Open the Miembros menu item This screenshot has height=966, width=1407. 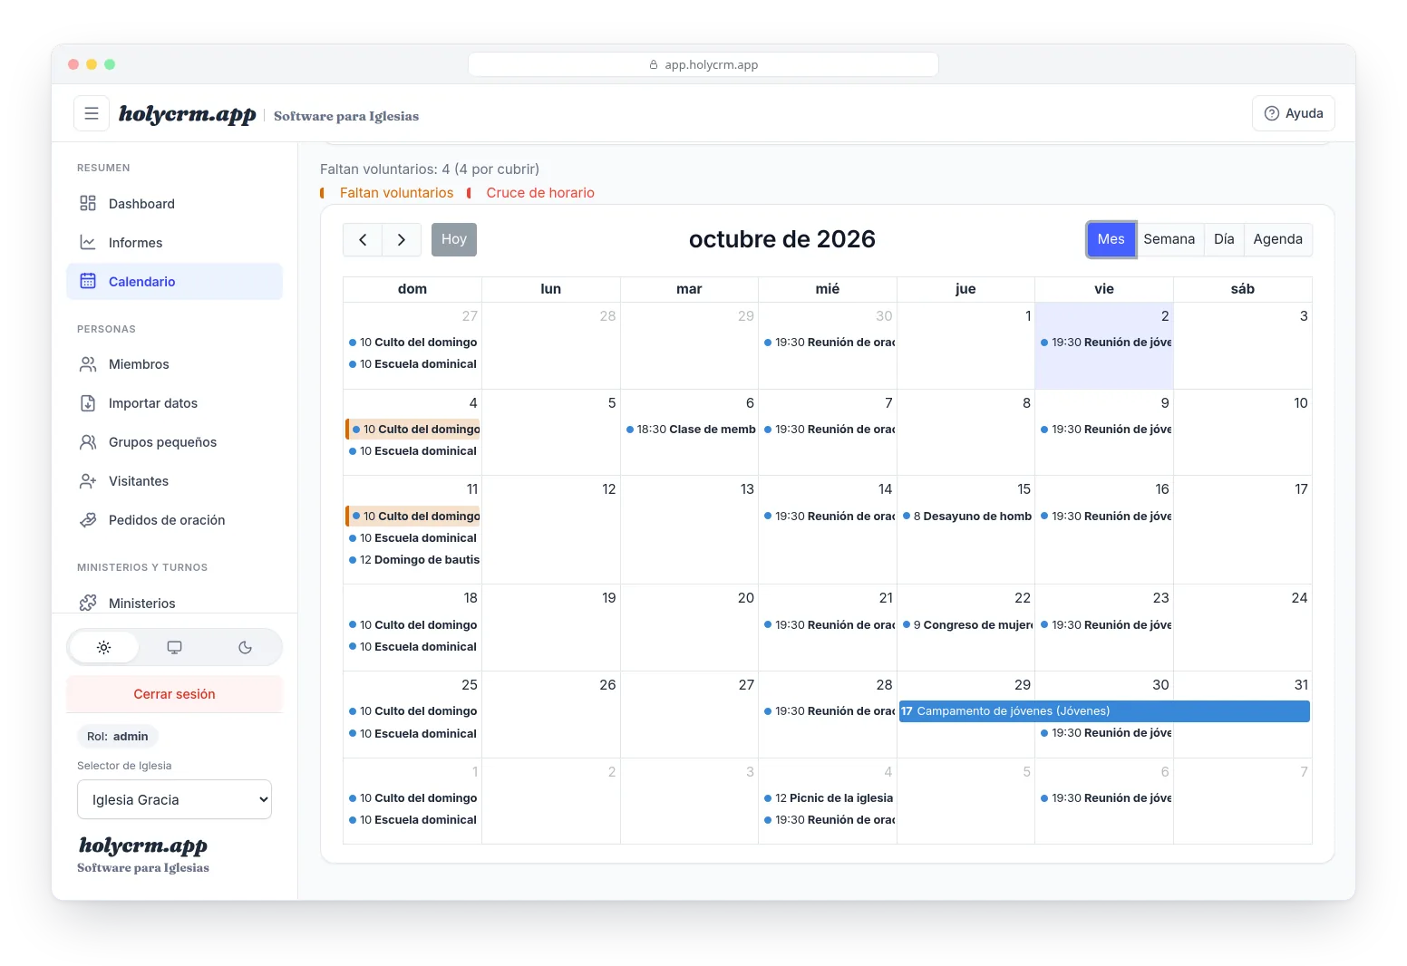click(175, 363)
